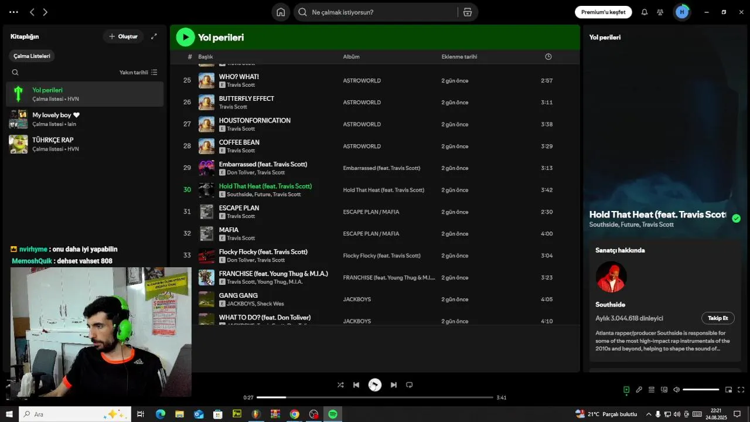
Task: Sort by the duration clock icon
Action: [x=548, y=57]
